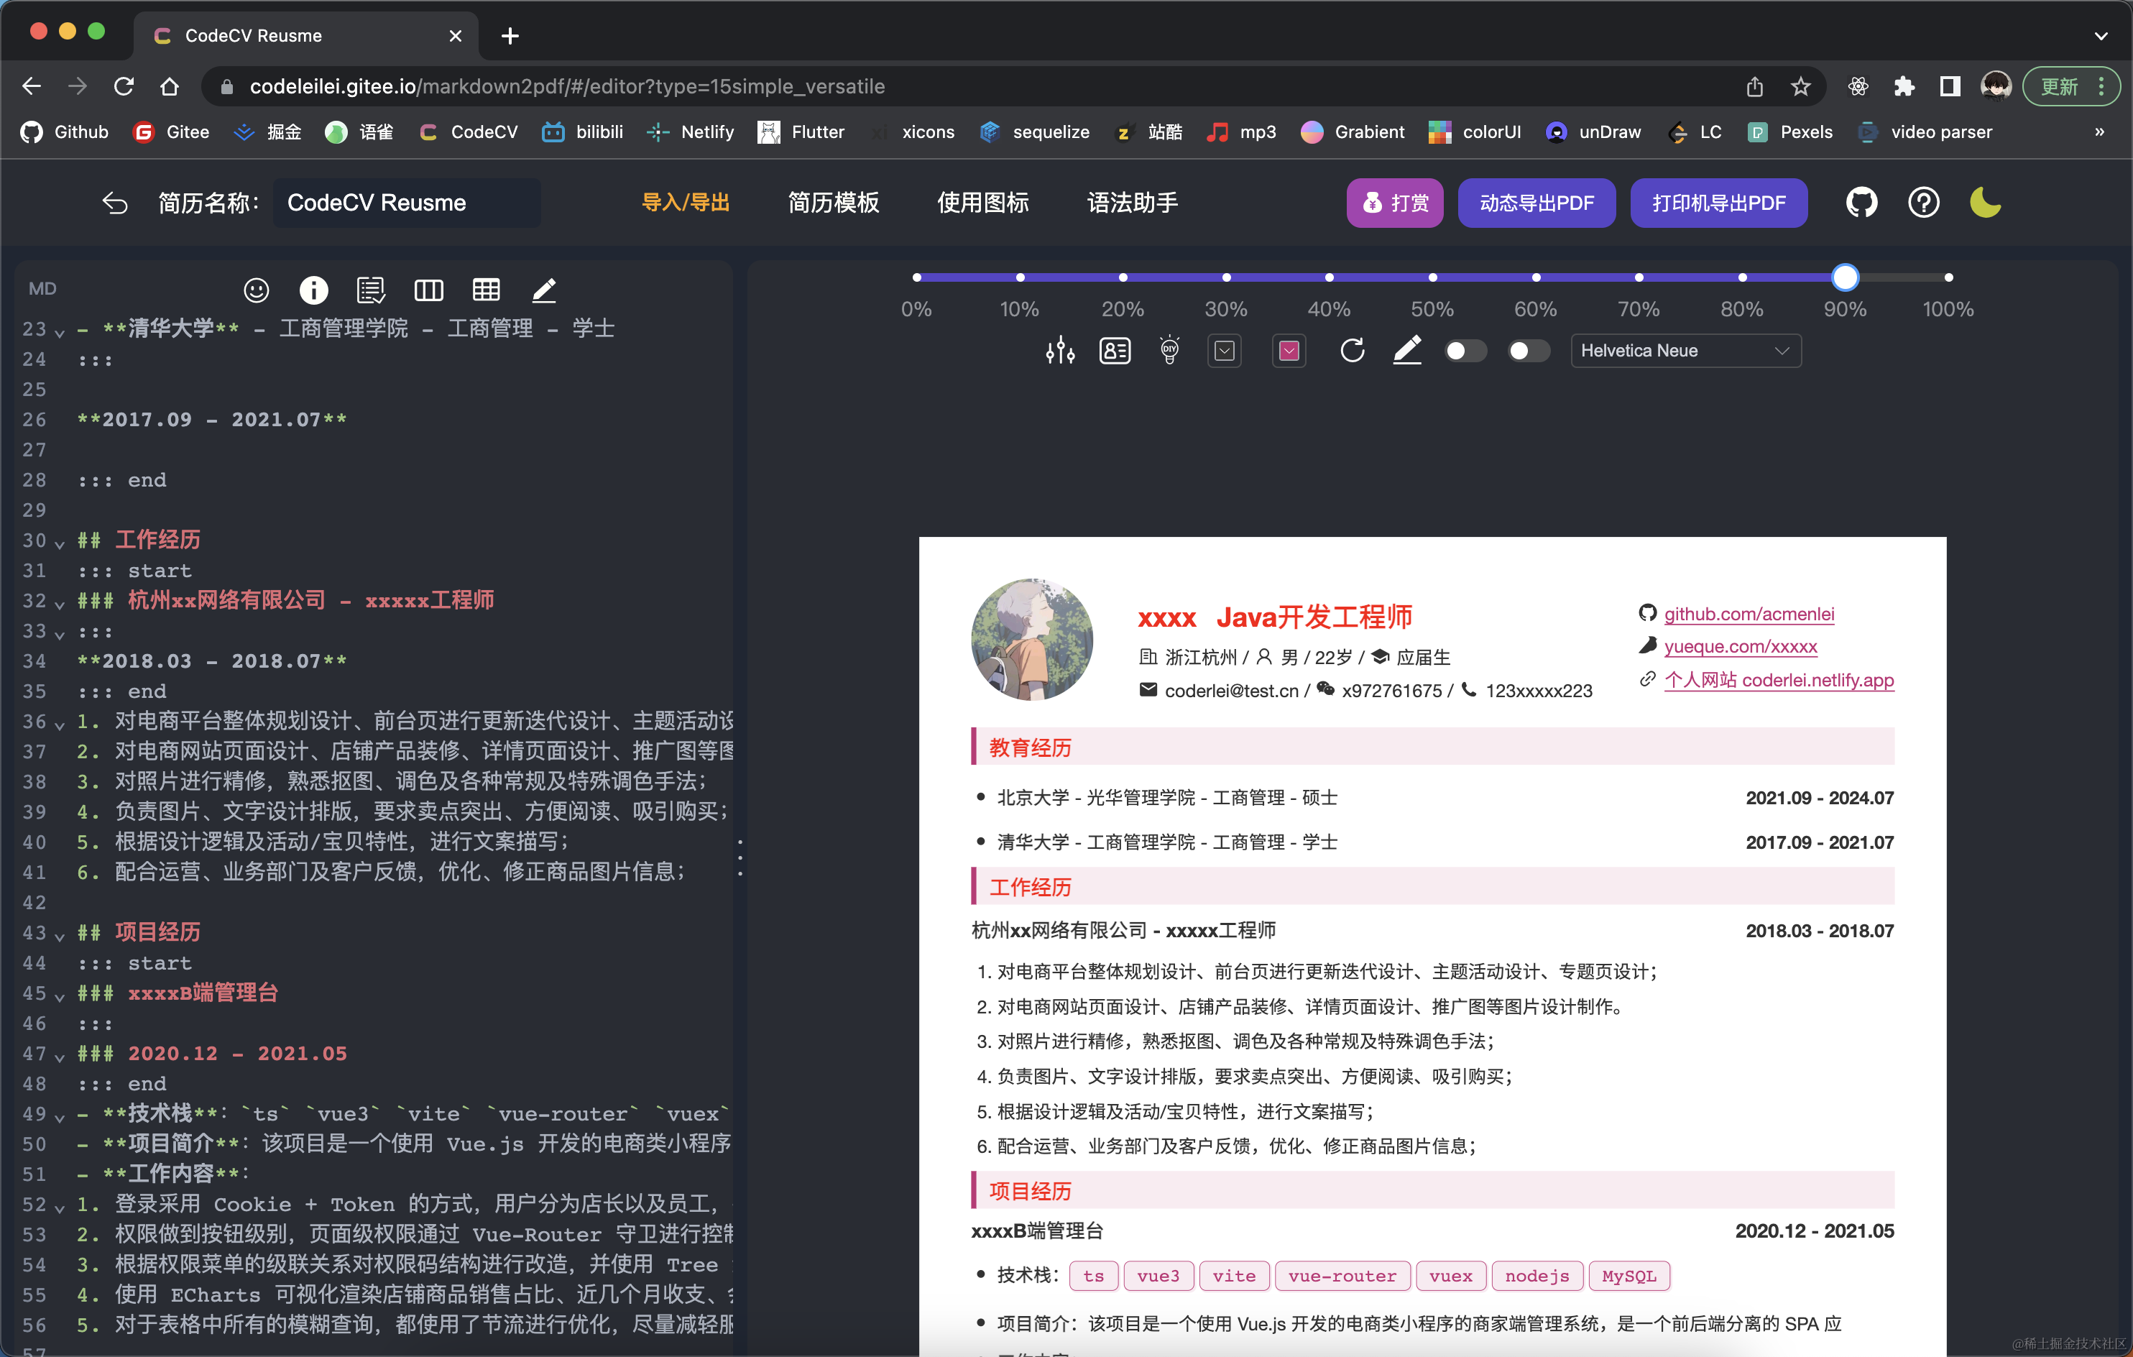Click the info circle icon in editor toolbar
Image resolution: width=2133 pixels, height=1357 pixels.
coord(313,290)
